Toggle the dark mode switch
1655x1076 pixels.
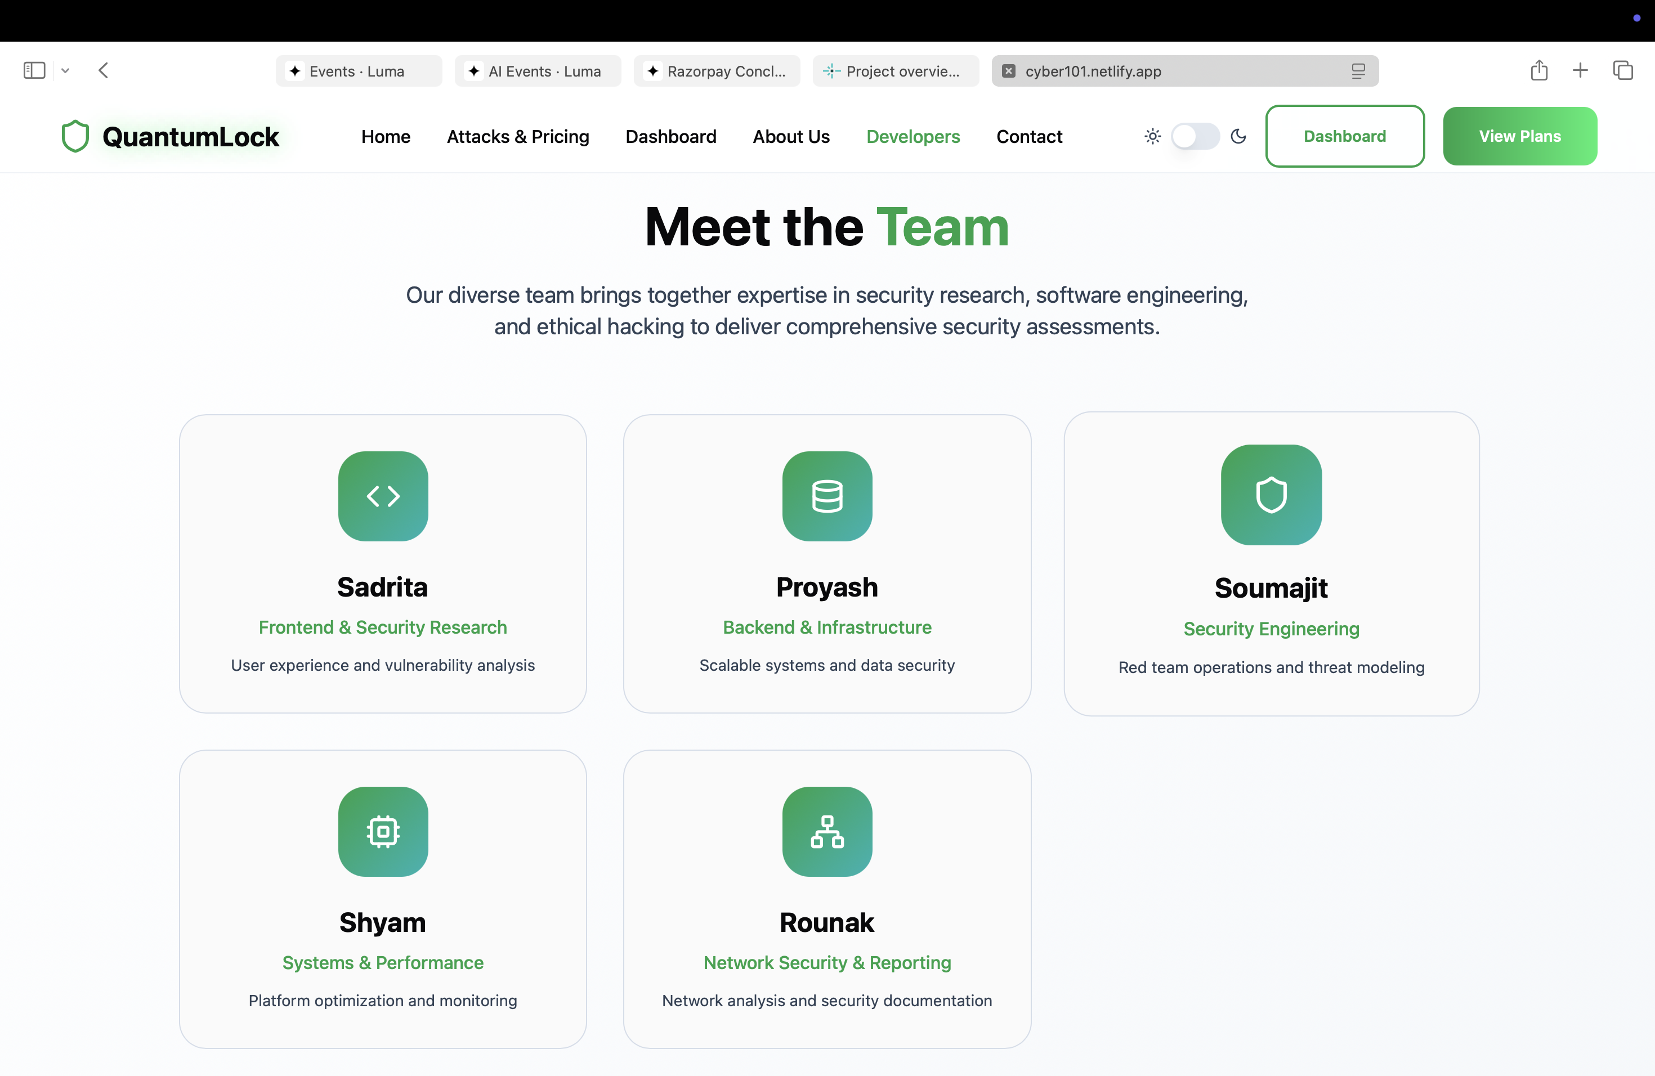tap(1195, 136)
